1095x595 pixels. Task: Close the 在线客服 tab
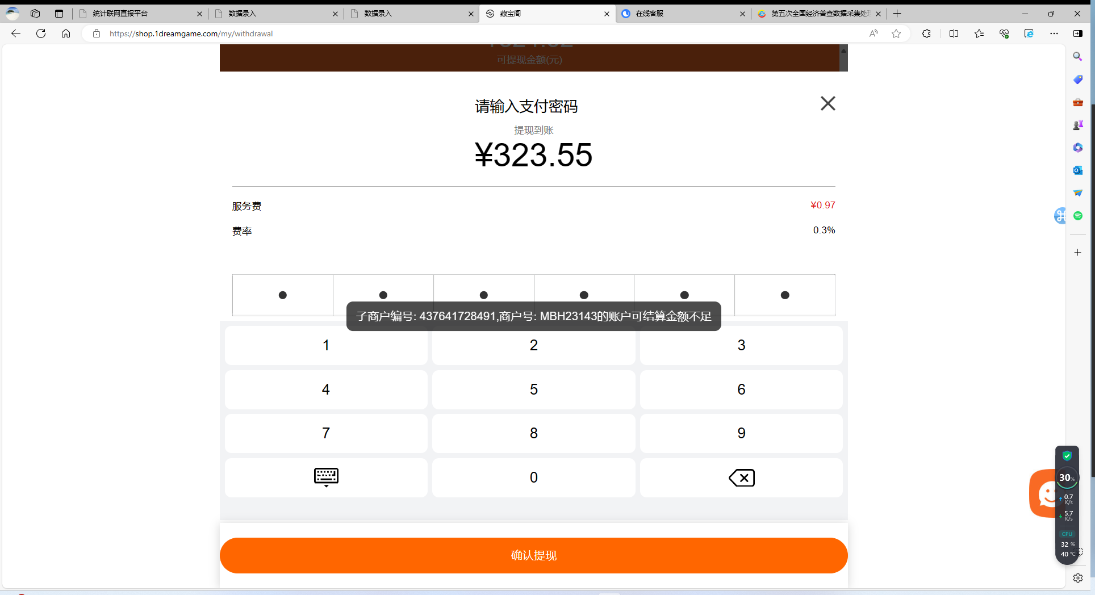742,14
